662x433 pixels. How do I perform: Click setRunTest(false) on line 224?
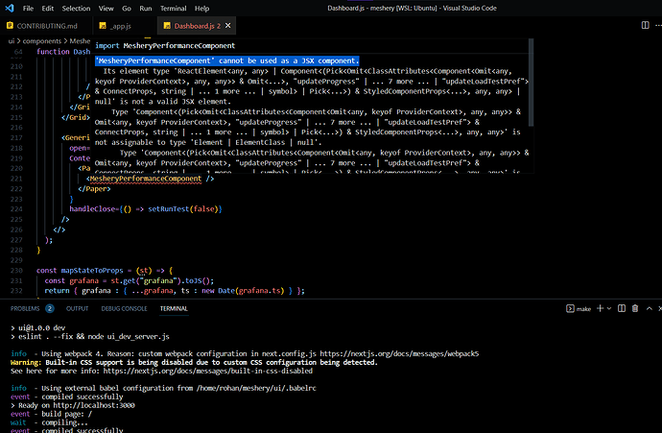[183, 209]
